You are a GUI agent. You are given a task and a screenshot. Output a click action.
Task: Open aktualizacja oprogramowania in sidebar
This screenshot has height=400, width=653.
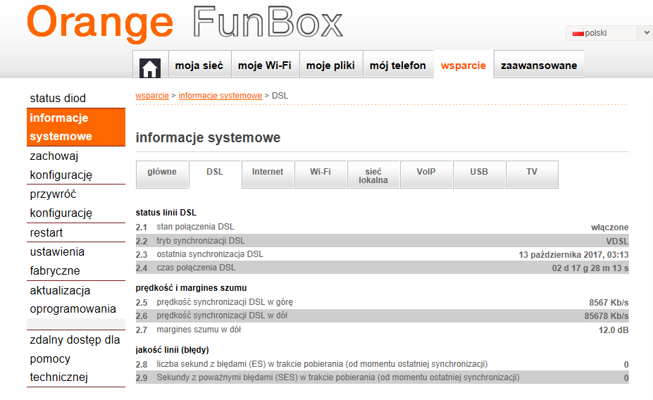(x=76, y=300)
